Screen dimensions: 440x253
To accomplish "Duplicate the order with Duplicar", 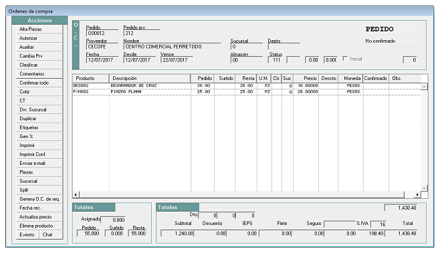I will click(39, 119).
